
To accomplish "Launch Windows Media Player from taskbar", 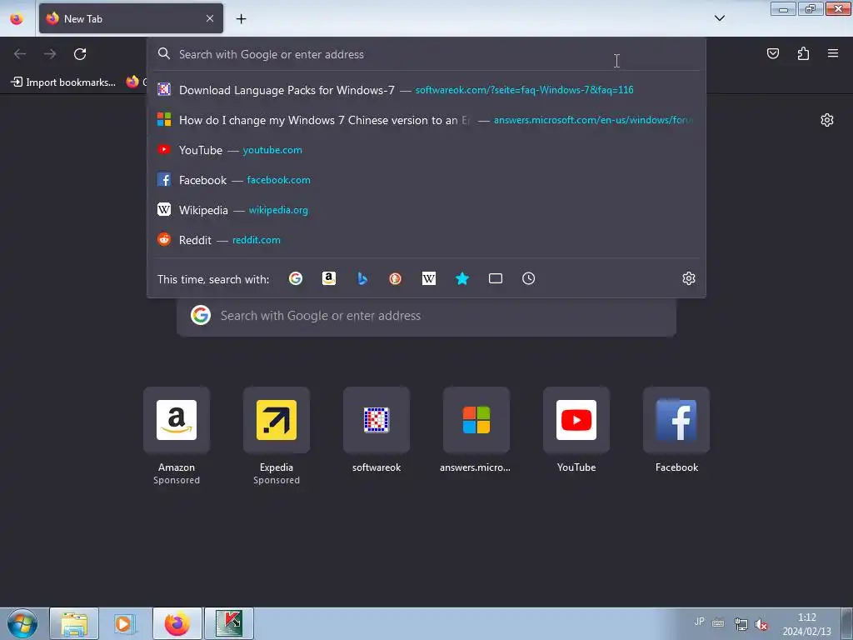I will [x=125, y=623].
